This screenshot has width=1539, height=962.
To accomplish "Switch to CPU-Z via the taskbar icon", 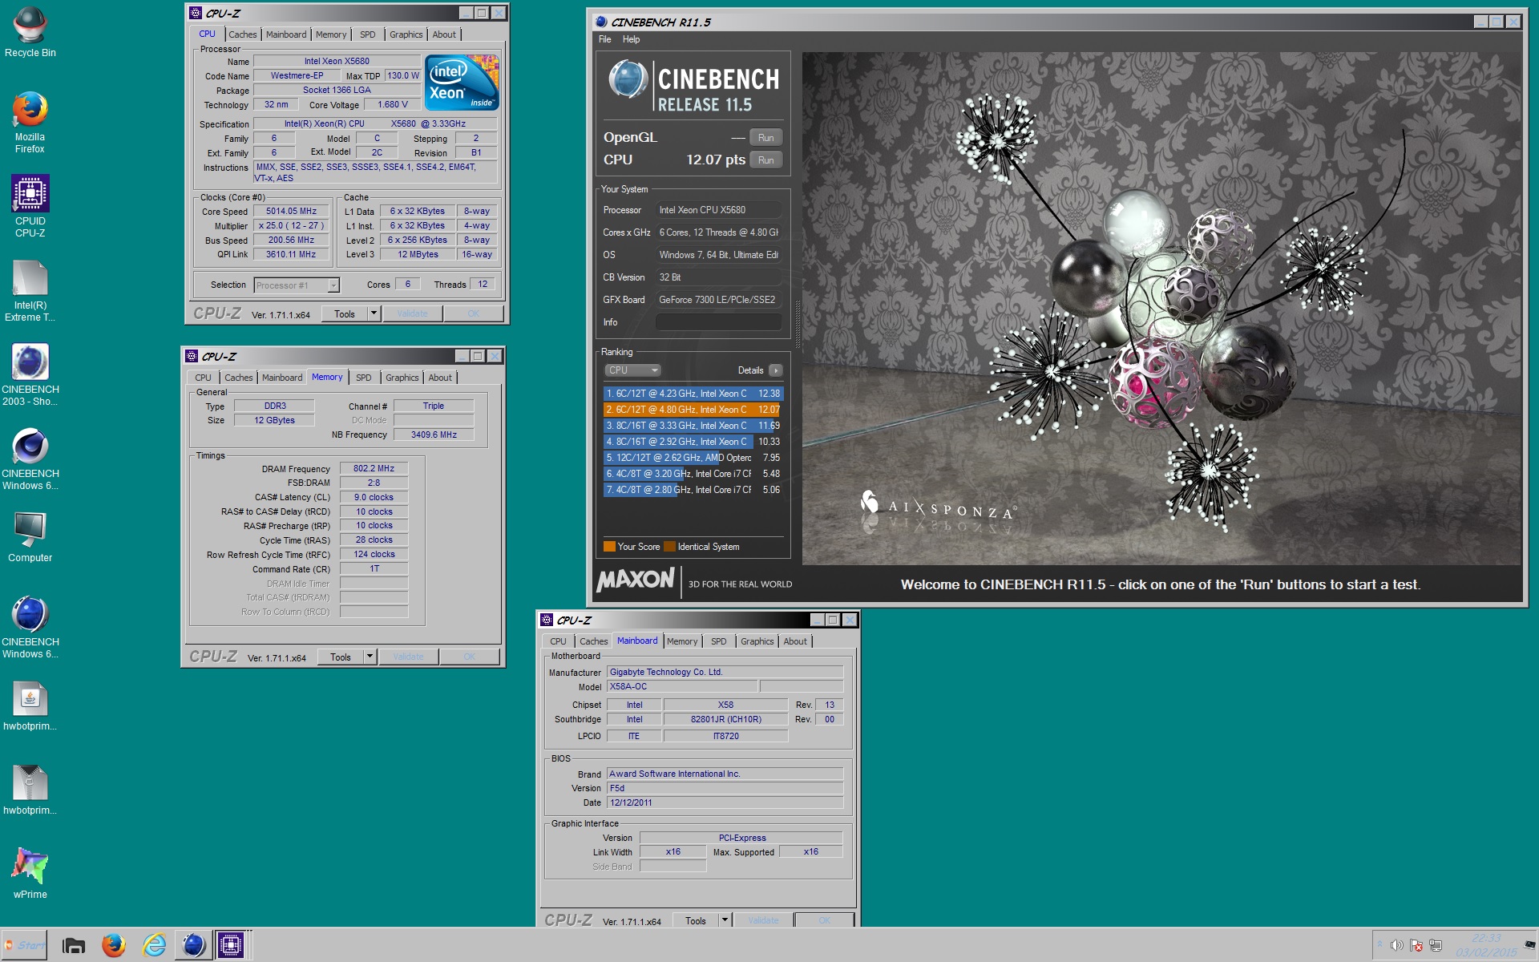I will point(231,946).
